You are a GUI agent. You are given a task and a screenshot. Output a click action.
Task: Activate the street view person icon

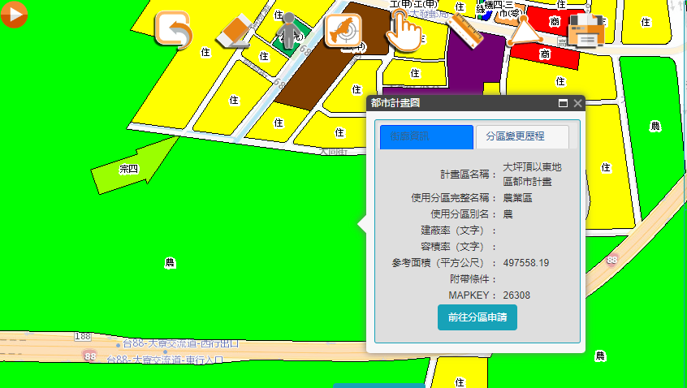[287, 32]
